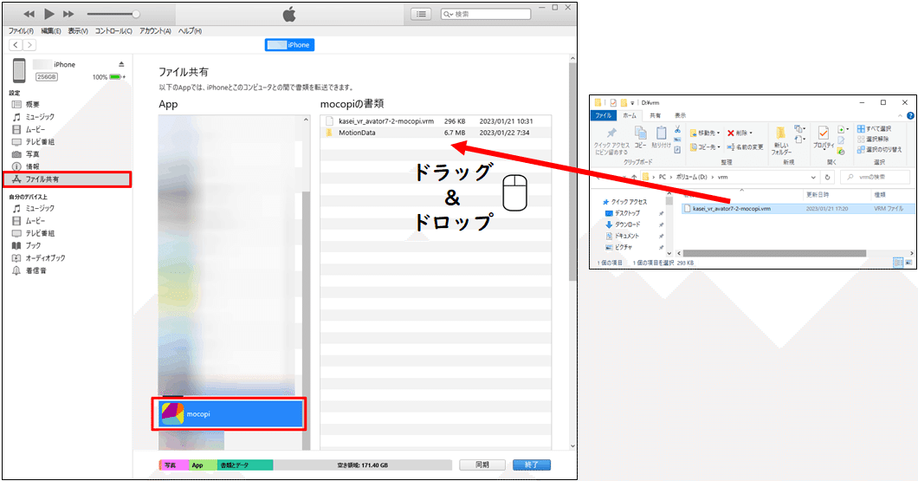Viewport: 918px width, 481px height.
Task: Open the ファイル(F) menu in iTunes
Action: point(21,31)
